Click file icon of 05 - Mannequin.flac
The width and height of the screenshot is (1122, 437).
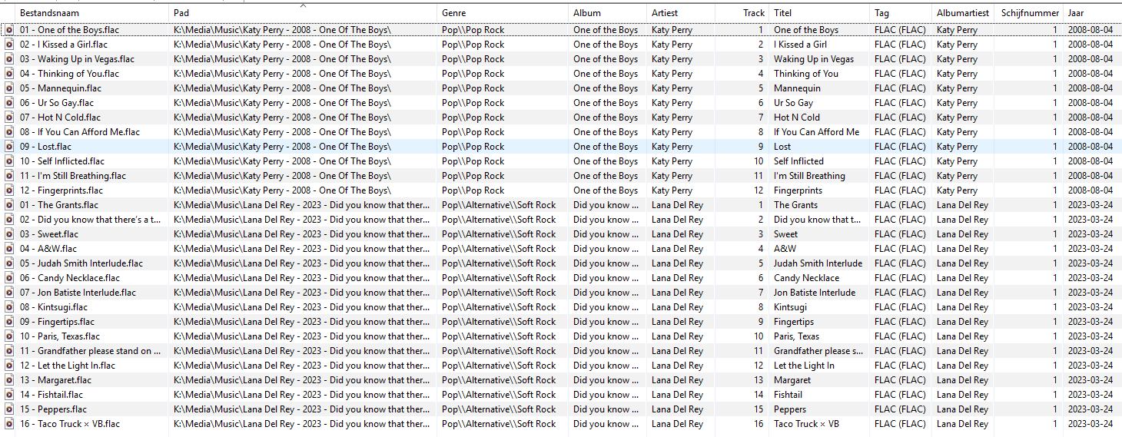[x=9, y=88]
